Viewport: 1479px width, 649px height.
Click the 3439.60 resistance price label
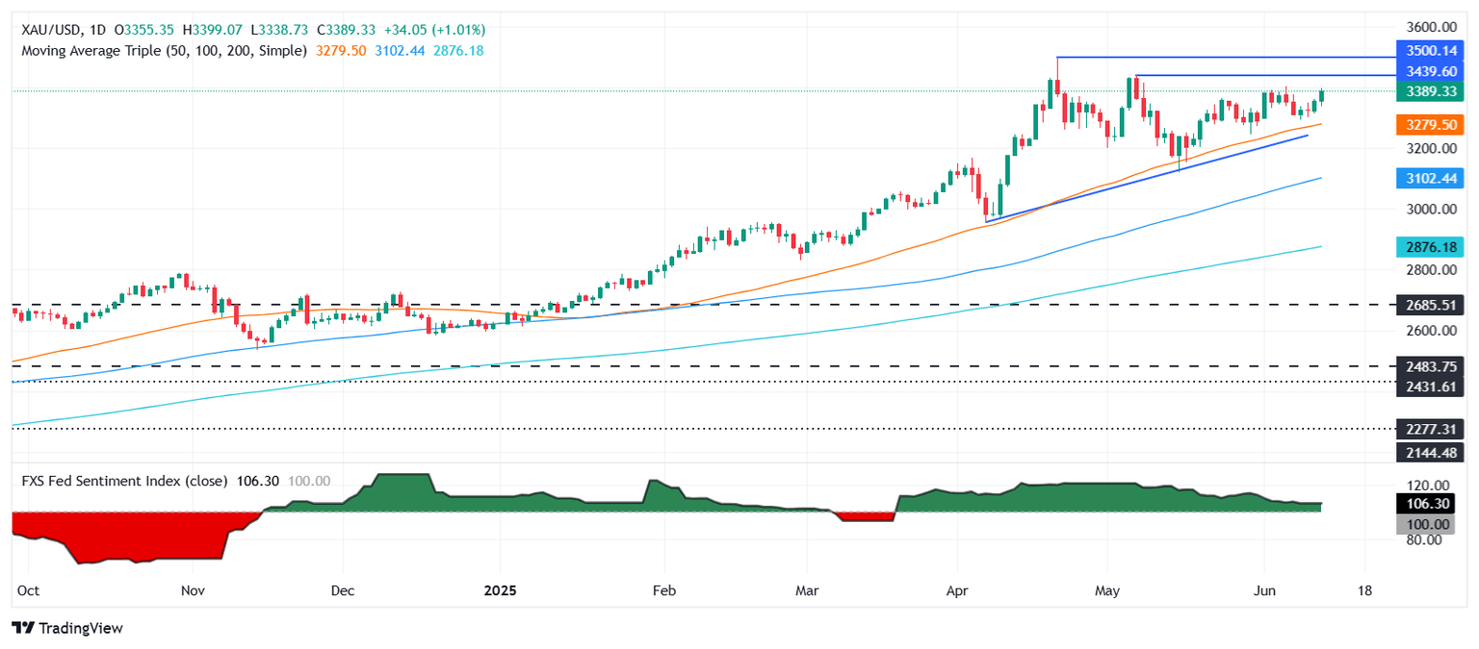1429,70
